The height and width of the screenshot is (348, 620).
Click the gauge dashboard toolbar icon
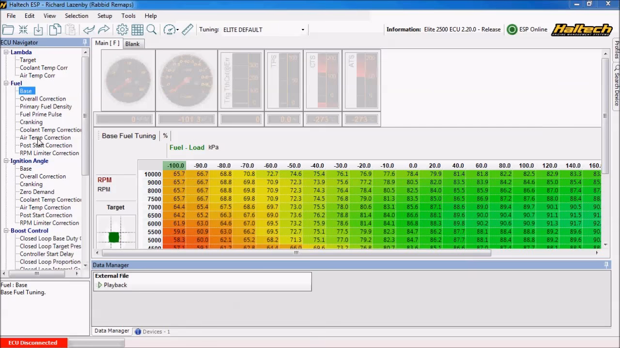[x=169, y=29]
